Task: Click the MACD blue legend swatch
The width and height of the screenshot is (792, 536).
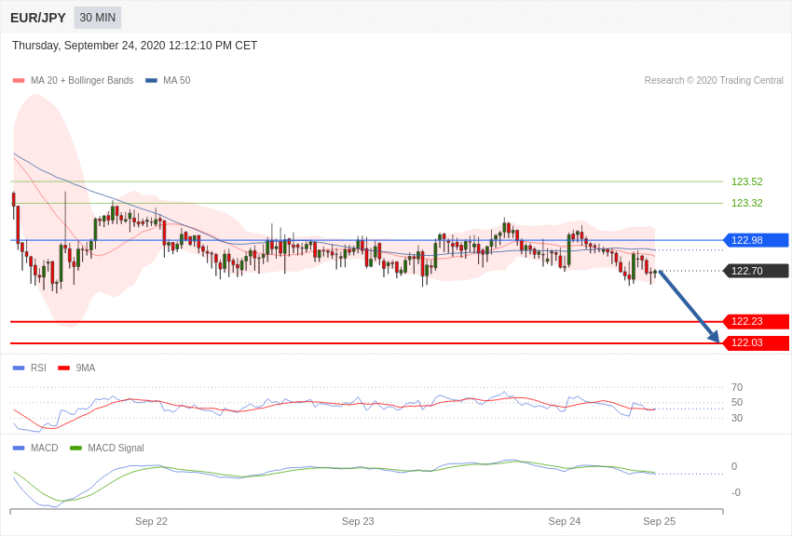Action: coord(19,448)
